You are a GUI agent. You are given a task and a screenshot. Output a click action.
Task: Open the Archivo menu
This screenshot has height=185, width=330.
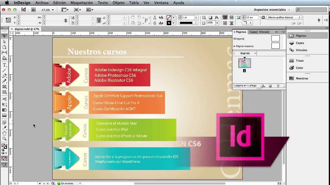(x=42, y=3)
